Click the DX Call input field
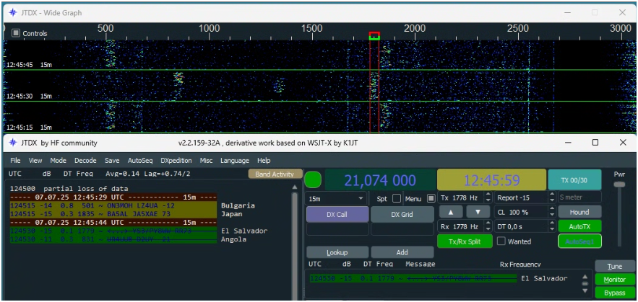The width and height of the screenshot is (638, 302). [337, 229]
